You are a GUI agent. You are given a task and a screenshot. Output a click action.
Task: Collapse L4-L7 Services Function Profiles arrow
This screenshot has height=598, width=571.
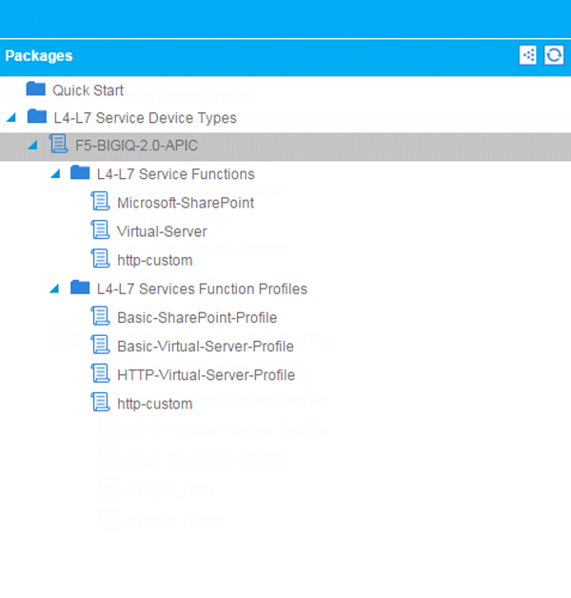tap(54, 289)
